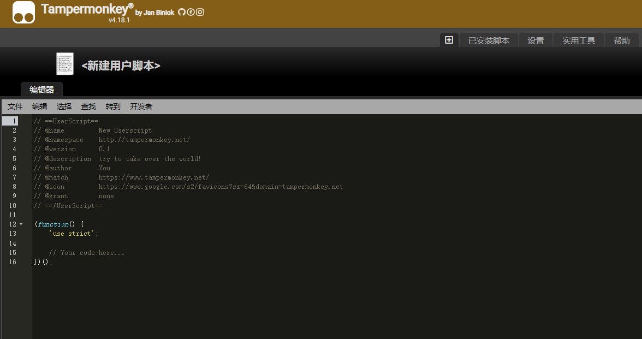This screenshot has height=339, width=642.
Task: Click the @grant value 'none'
Action: [x=106, y=196]
